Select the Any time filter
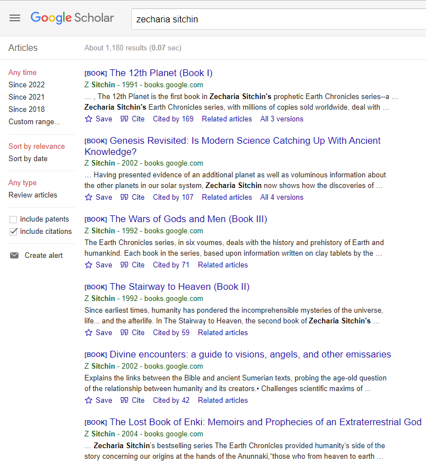426x461 pixels. (22, 72)
